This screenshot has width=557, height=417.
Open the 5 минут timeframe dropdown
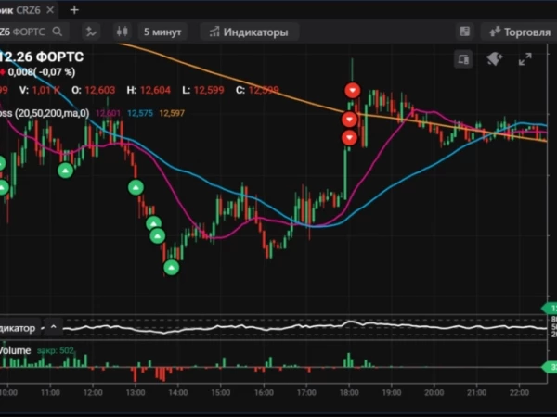162,32
